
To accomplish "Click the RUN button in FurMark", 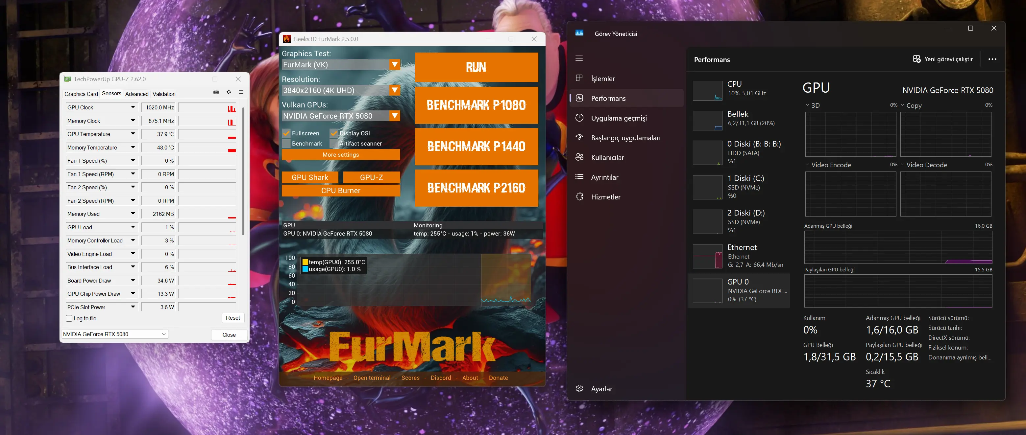I will coord(476,67).
